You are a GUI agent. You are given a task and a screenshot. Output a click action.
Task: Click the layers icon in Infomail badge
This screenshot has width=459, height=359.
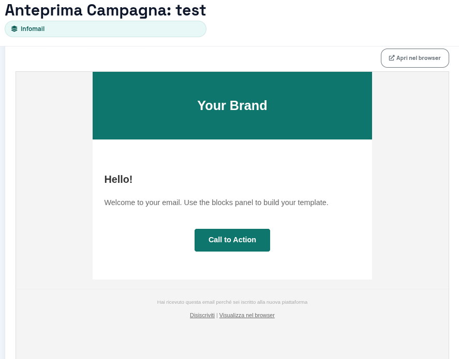(14, 29)
